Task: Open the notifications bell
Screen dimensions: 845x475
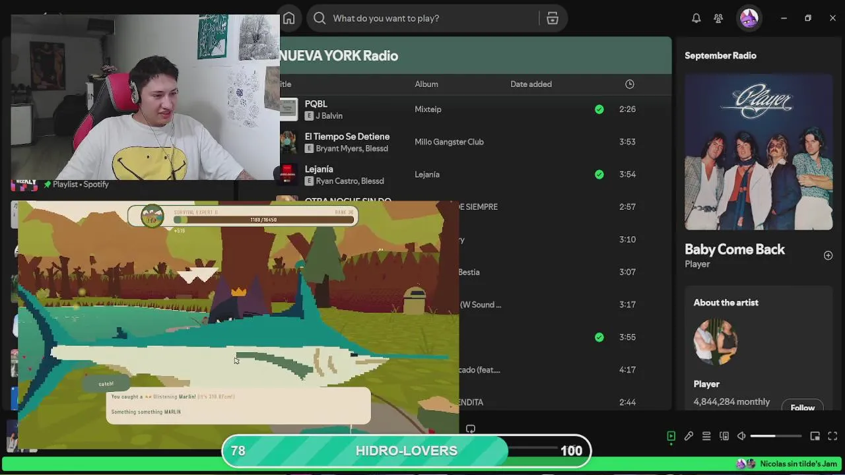Action: click(x=696, y=18)
